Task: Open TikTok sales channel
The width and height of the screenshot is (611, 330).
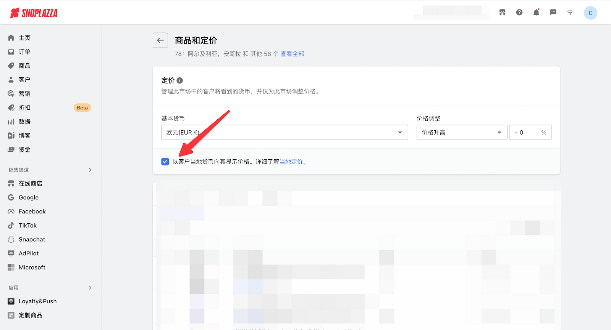Action: coord(27,226)
